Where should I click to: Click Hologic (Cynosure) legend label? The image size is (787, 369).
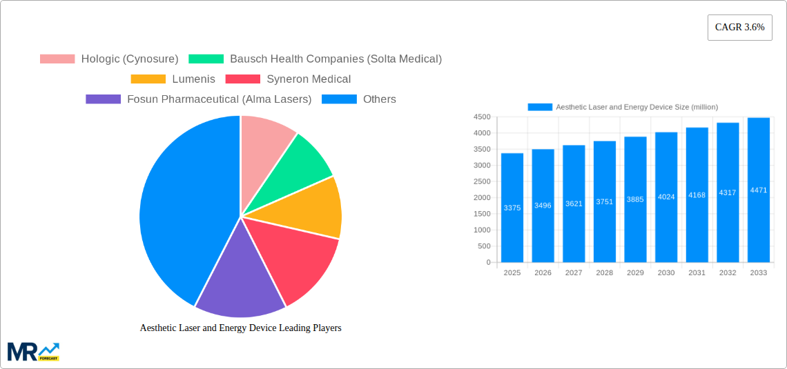(130, 59)
